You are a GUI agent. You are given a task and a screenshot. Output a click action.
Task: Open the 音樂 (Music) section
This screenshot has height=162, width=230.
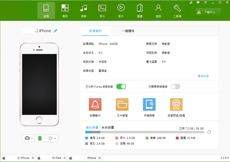point(84,10)
